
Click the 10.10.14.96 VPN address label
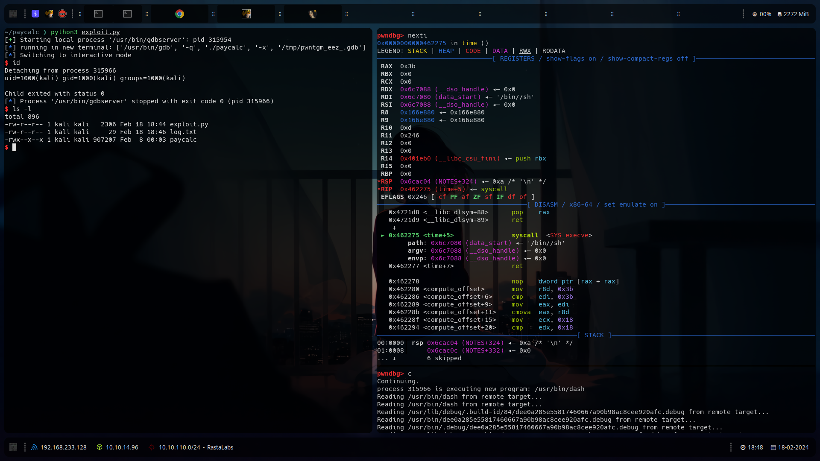tap(122, 447)
